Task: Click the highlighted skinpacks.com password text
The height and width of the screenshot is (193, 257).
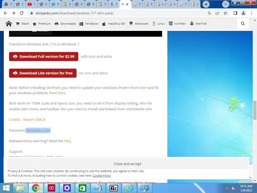Action: tap(38, 130)
